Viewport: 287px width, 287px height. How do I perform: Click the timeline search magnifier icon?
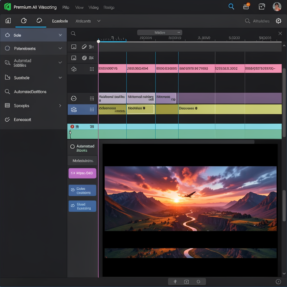point(73,33)
